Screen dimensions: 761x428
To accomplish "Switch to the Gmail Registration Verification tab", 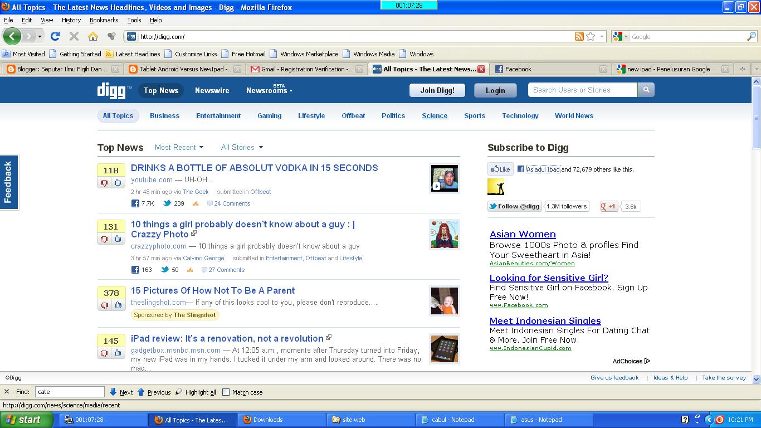I will tap(305, 69).
